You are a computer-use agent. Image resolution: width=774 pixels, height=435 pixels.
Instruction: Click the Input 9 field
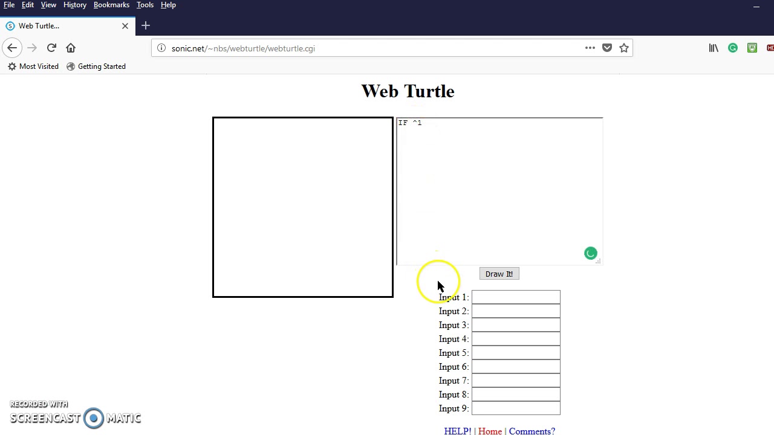516,408
